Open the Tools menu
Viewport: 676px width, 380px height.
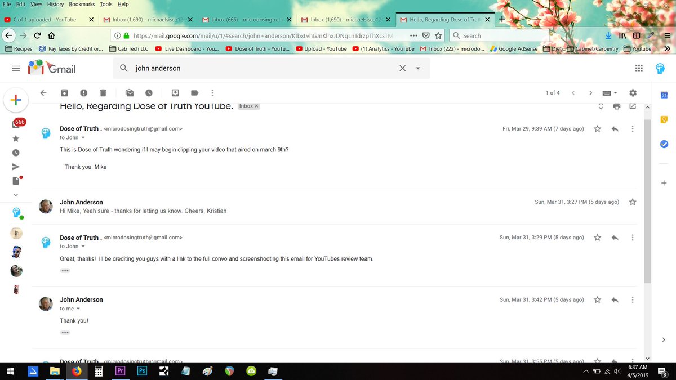tap(106, 4)
